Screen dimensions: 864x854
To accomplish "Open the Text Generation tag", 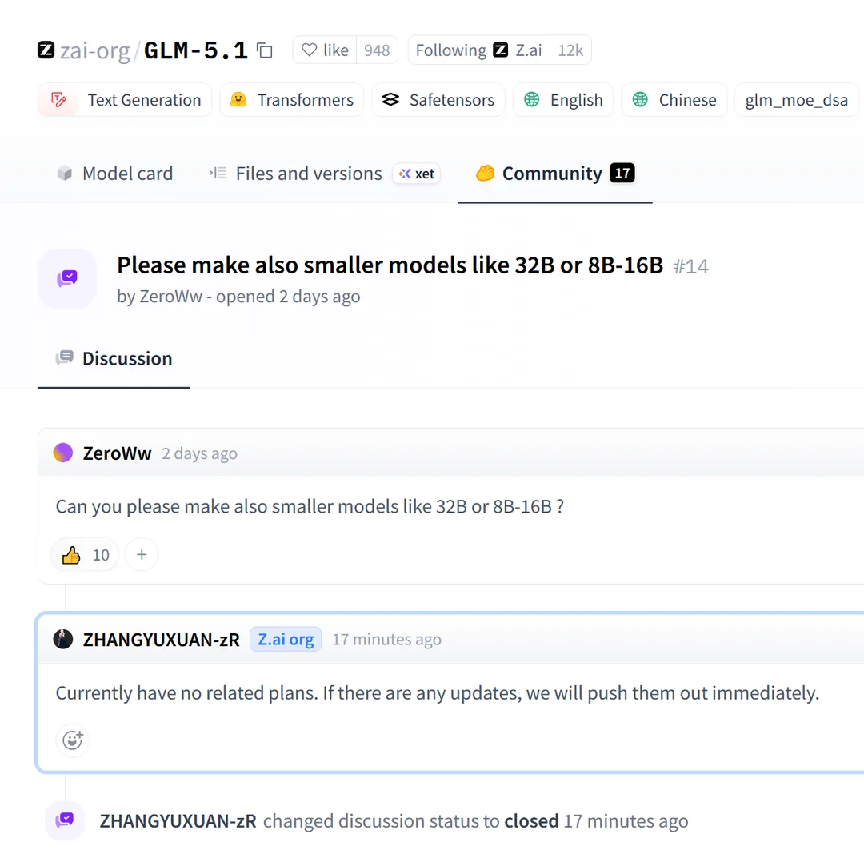I will [125, 100].
